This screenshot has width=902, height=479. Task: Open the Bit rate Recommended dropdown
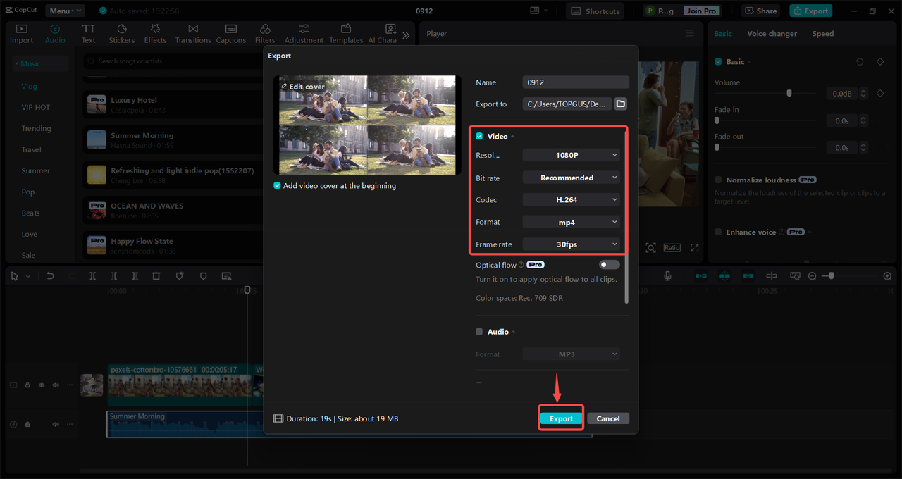click(572, 178)
